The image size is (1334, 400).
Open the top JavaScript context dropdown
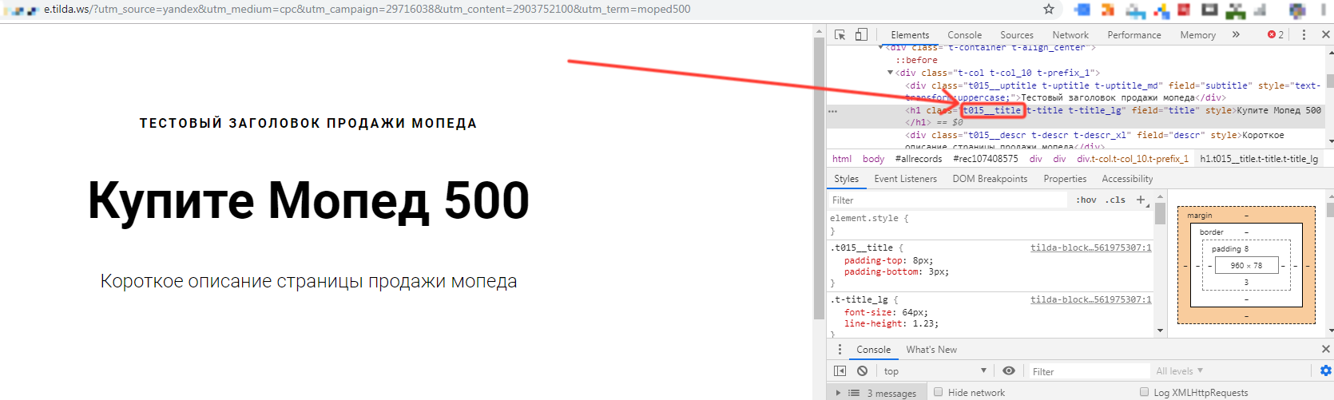pos(935,371)
